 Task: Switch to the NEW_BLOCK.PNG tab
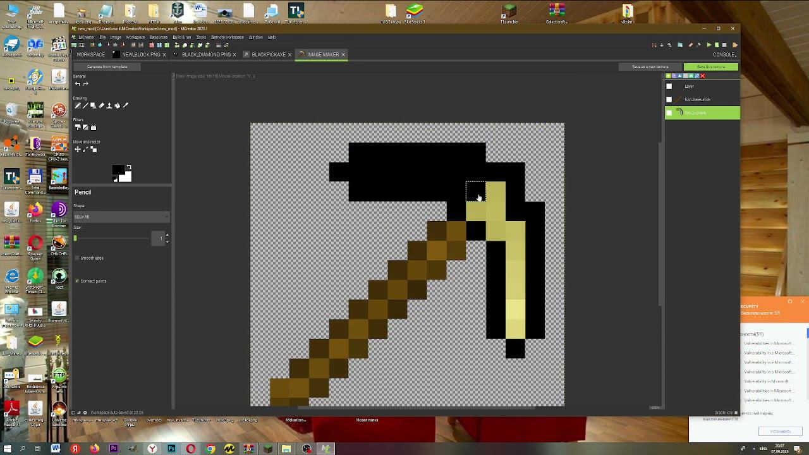(x=139, y=54)
